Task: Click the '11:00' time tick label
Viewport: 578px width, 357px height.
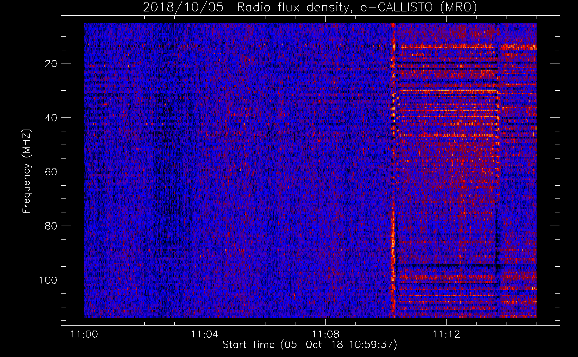Action: click(x=84, y=335)
